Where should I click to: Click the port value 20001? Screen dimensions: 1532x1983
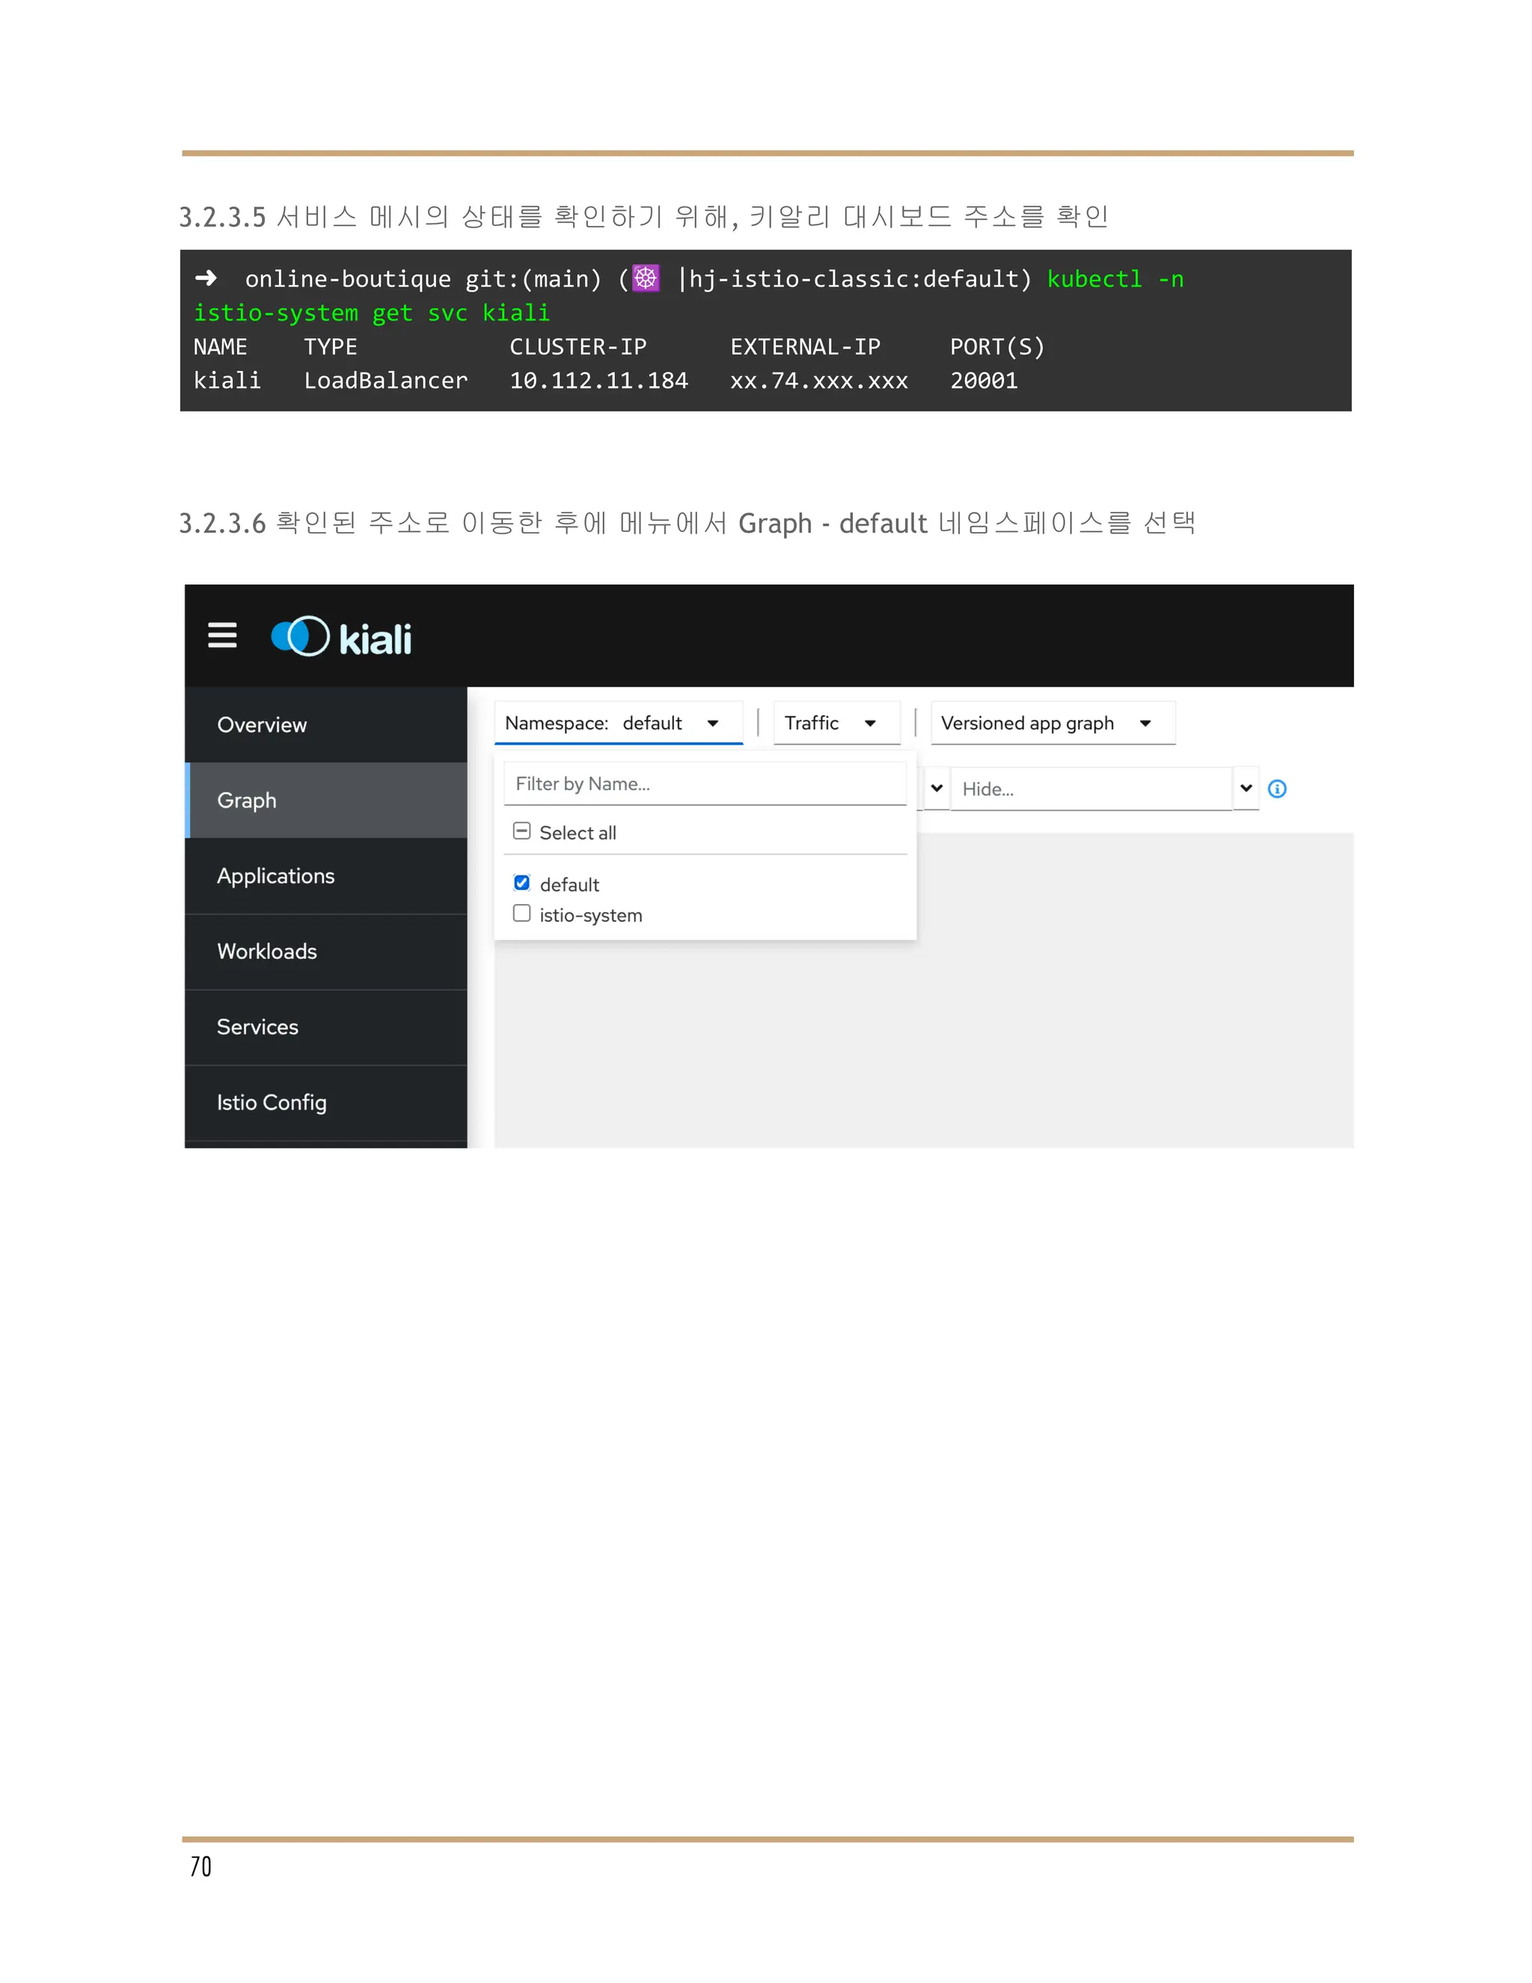(x=984, y=382)
